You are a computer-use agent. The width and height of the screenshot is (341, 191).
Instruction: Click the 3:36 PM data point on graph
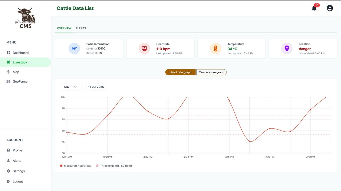(x=270, y=129)
